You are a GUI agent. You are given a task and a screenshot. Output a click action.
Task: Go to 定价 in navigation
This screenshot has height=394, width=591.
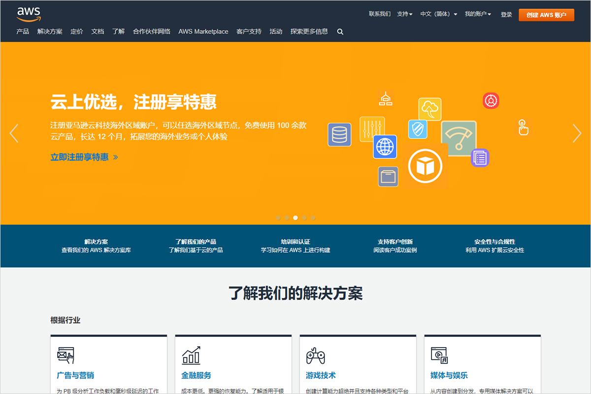(x=77, y=32)
